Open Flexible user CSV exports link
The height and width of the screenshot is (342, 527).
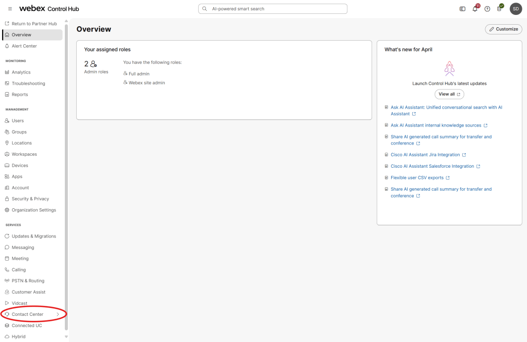pyautogui.click(x=417, y=178)
